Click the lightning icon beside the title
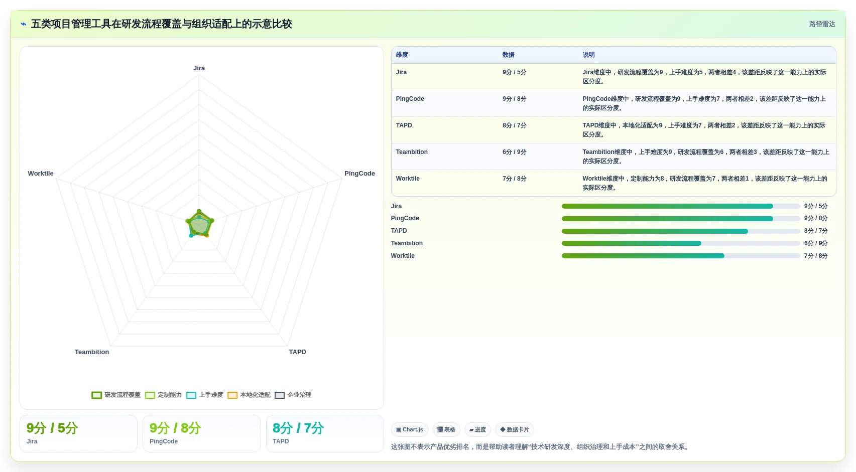This screenshot has height=472, width=856. click(24, 24)
